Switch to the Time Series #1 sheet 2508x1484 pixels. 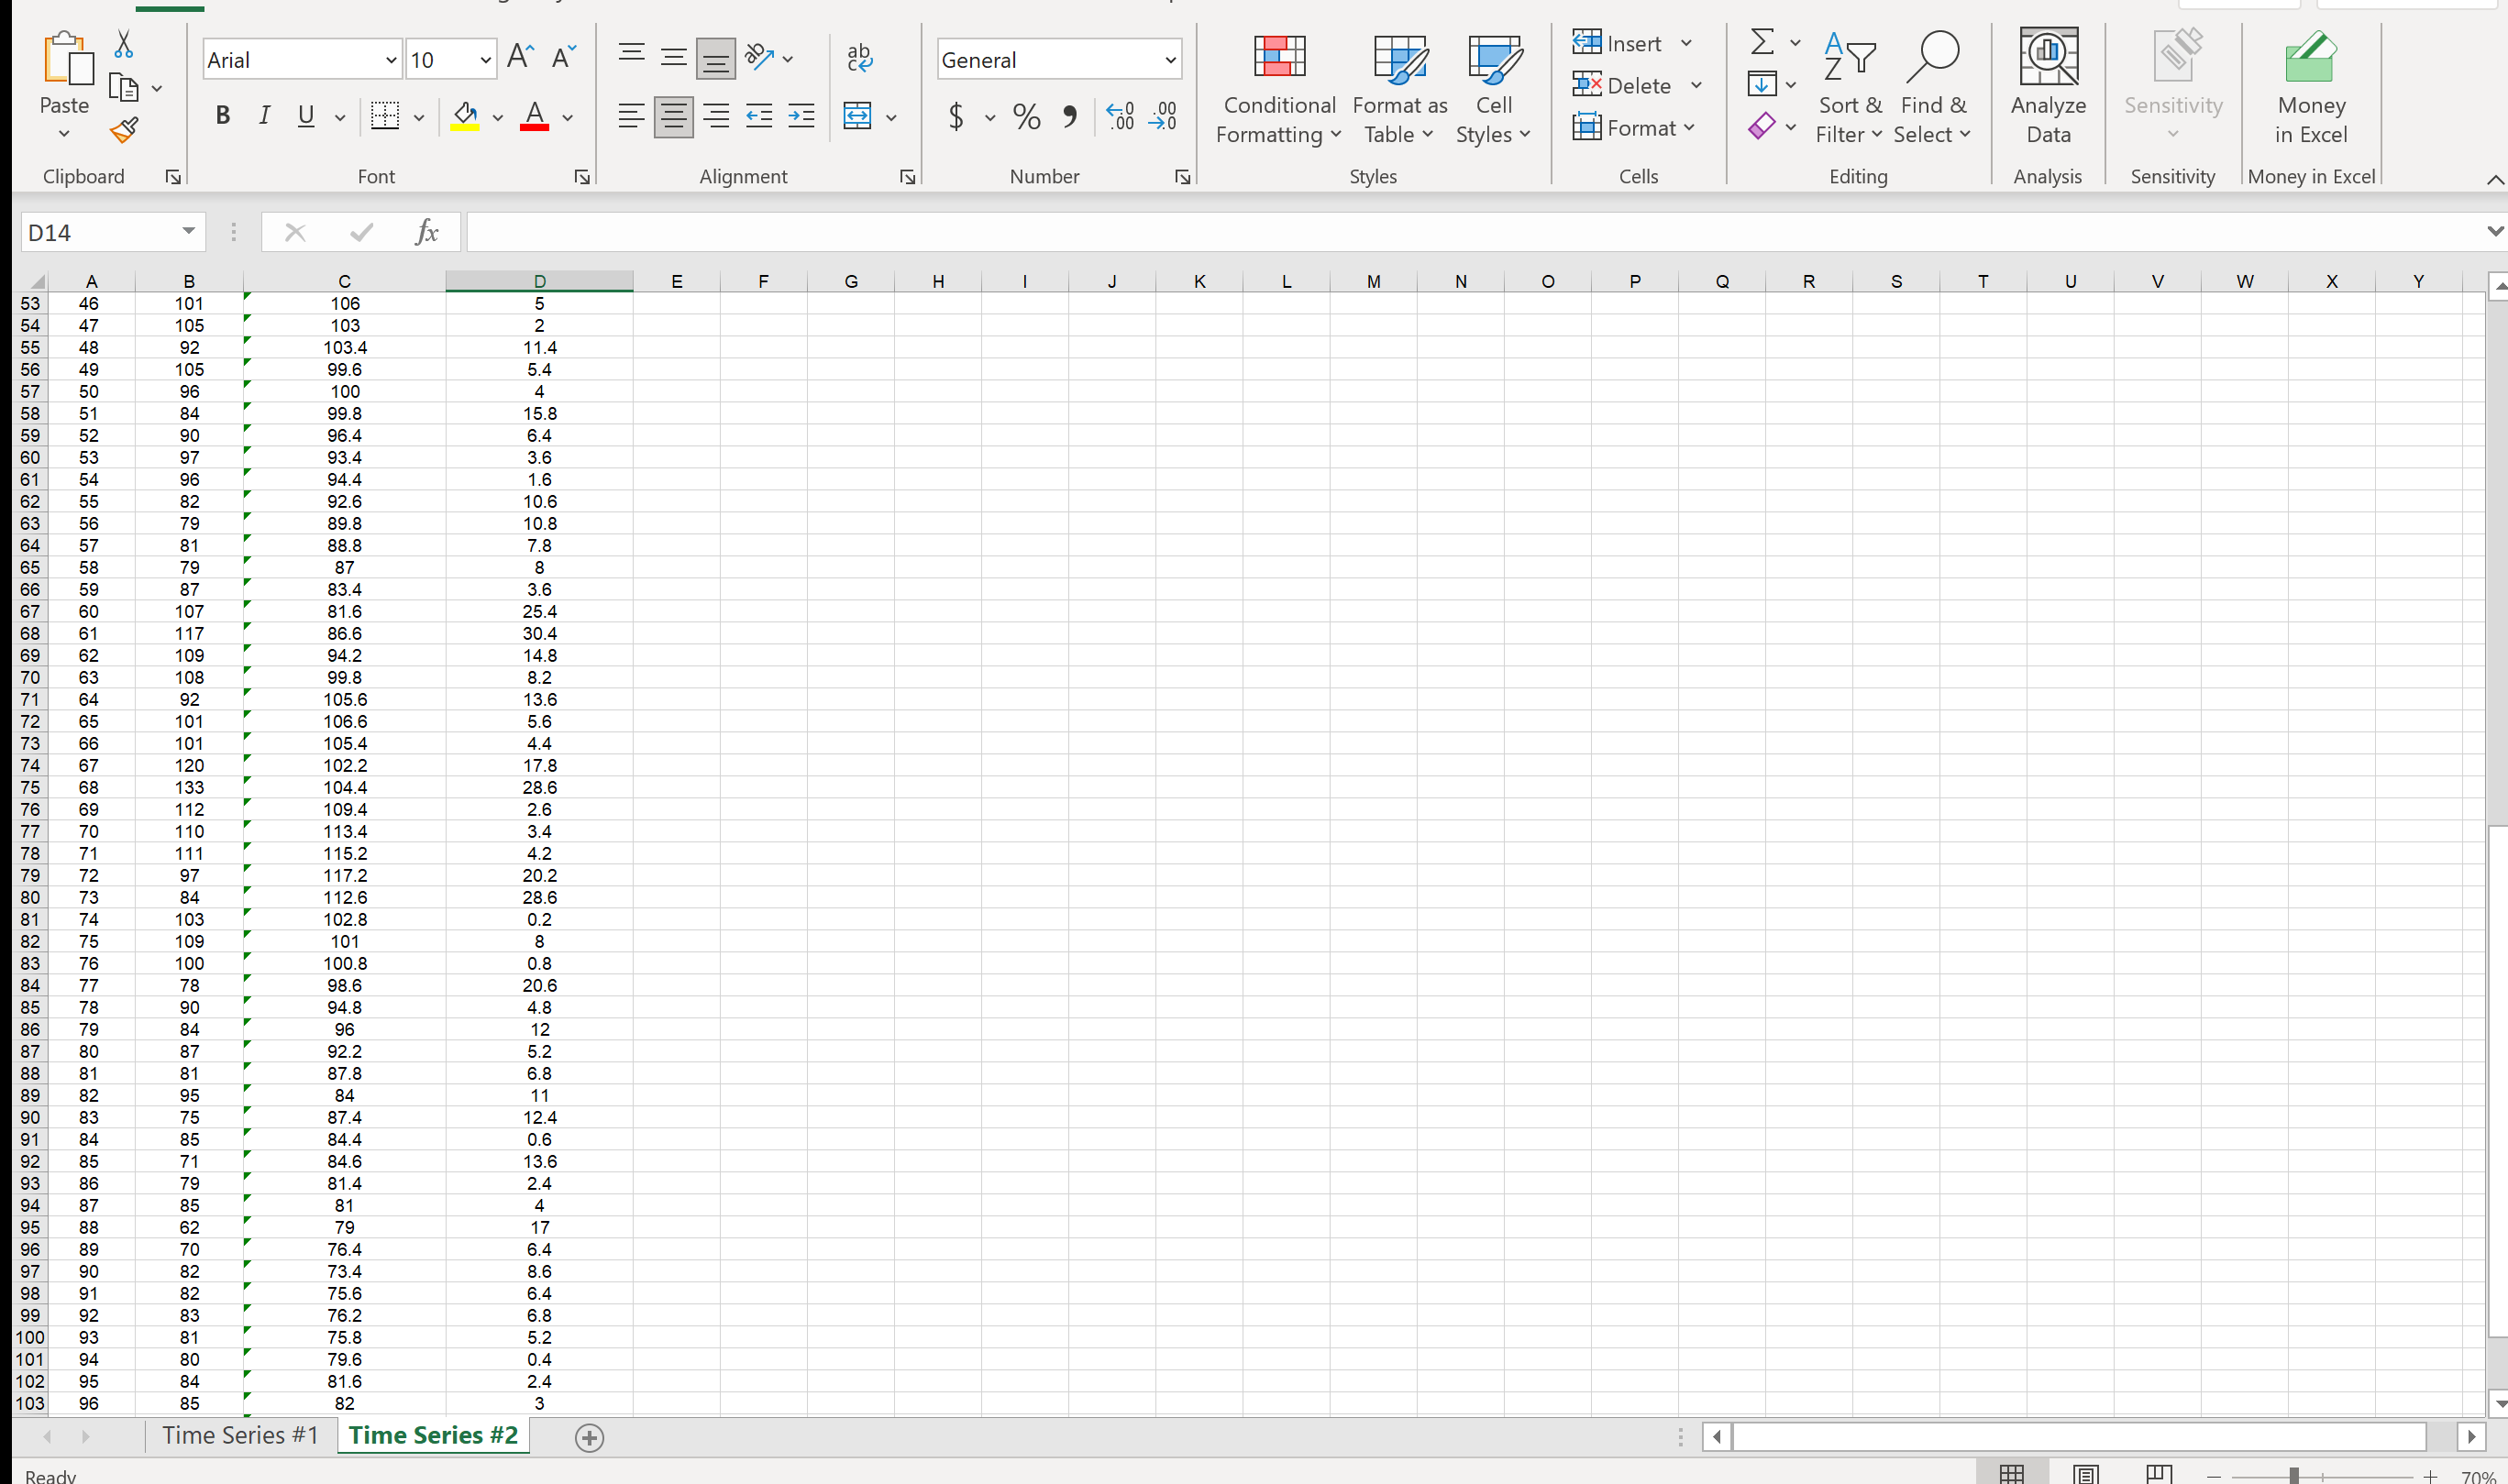[x=240, y=1434]
